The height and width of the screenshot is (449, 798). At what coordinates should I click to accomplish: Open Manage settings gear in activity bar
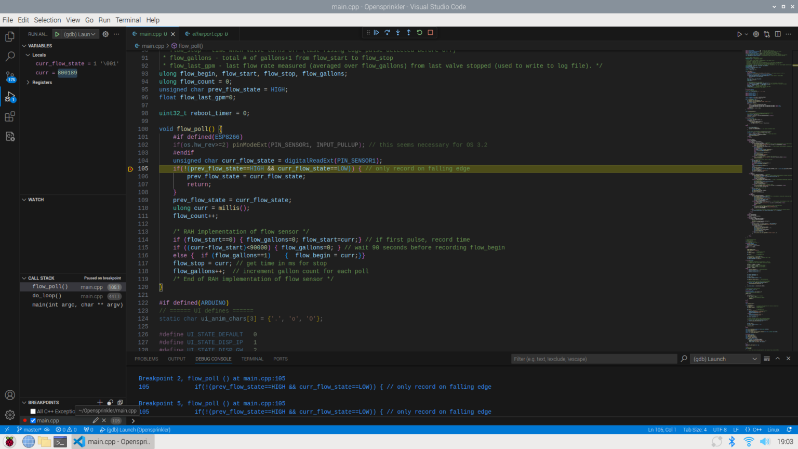(10, 415)
